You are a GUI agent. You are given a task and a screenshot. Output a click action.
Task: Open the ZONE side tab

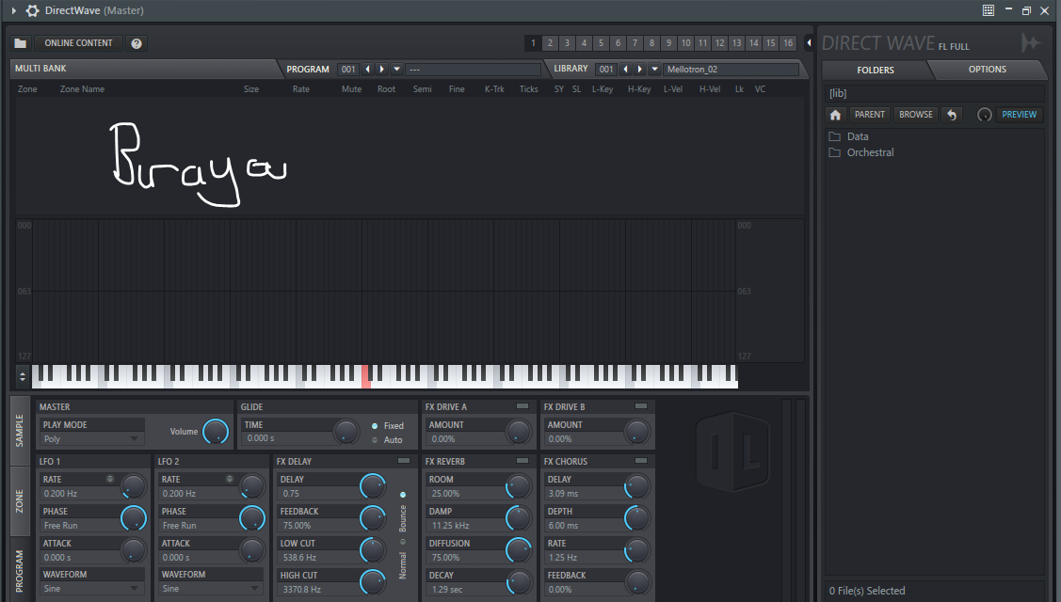pyautogui.click(x=20, y=501)
